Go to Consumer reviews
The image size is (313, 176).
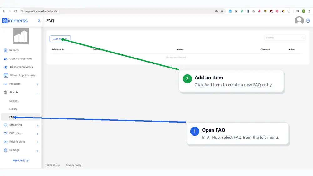21,67
